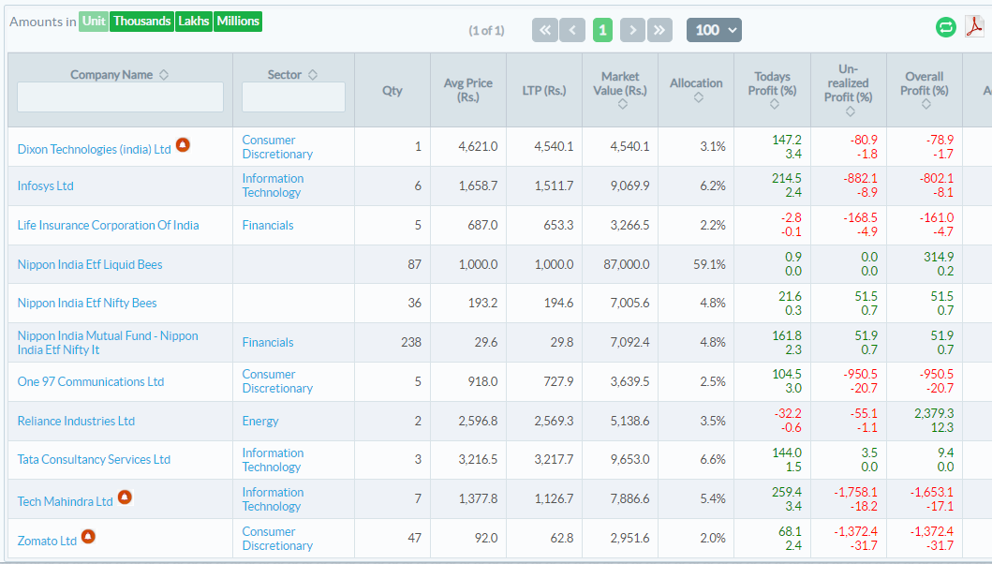Open rows per page dropdown showing 100
This screenshot has width=992, height=564.
pyautogui.click(x=714, y=30)
